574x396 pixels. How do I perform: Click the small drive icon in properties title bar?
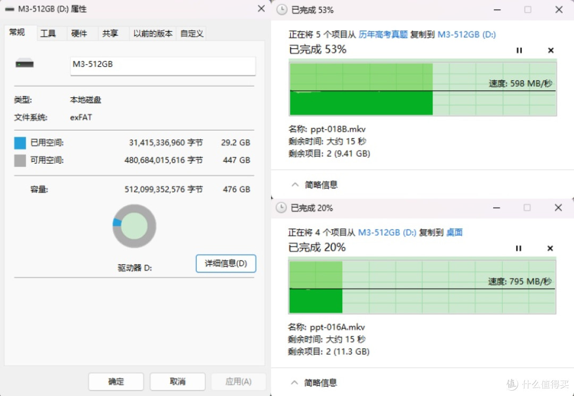click(10, 9)
